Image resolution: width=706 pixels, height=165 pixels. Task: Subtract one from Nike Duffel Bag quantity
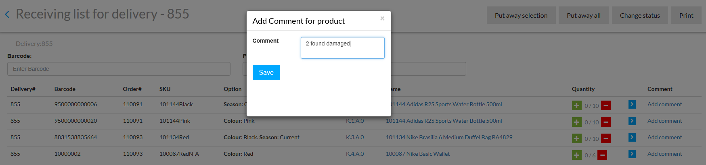(606, 138)
